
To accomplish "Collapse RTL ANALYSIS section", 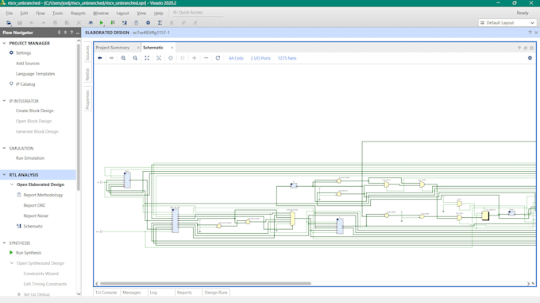I will click(x=5, y=175).
